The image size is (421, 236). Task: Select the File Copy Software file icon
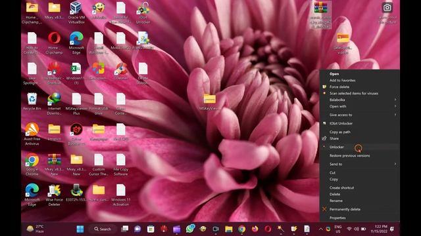(121, 165)
